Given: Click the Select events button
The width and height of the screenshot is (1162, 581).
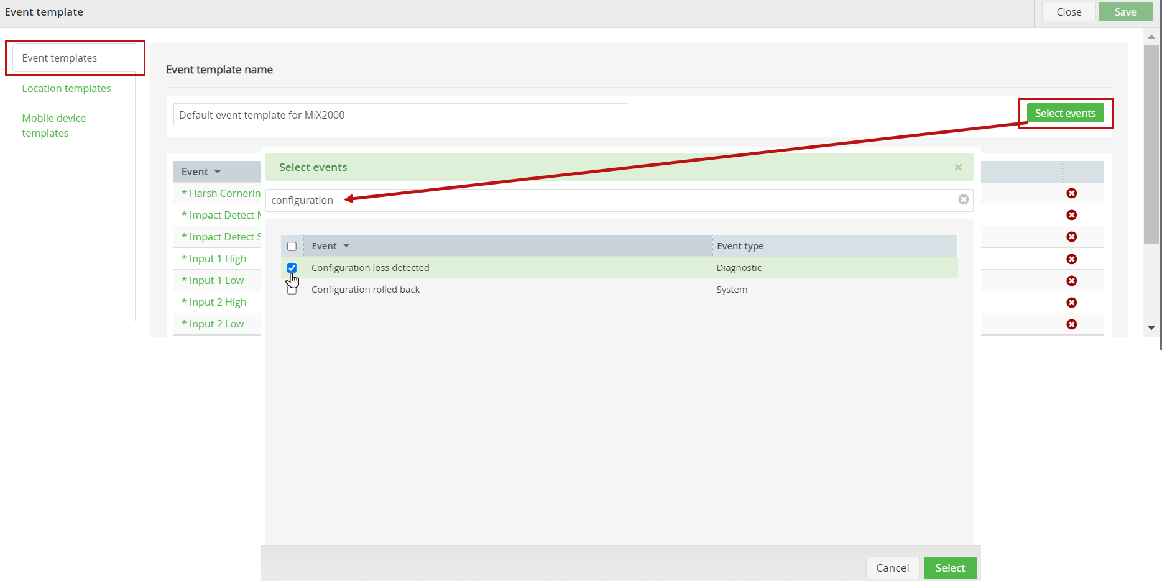Looking at the screenshot, I should point(1065,113).
